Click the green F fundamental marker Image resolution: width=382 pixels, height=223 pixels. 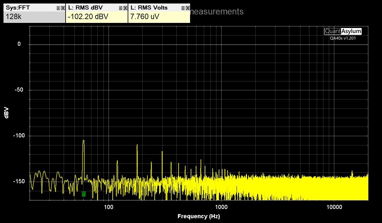click(x=84, y=193)
